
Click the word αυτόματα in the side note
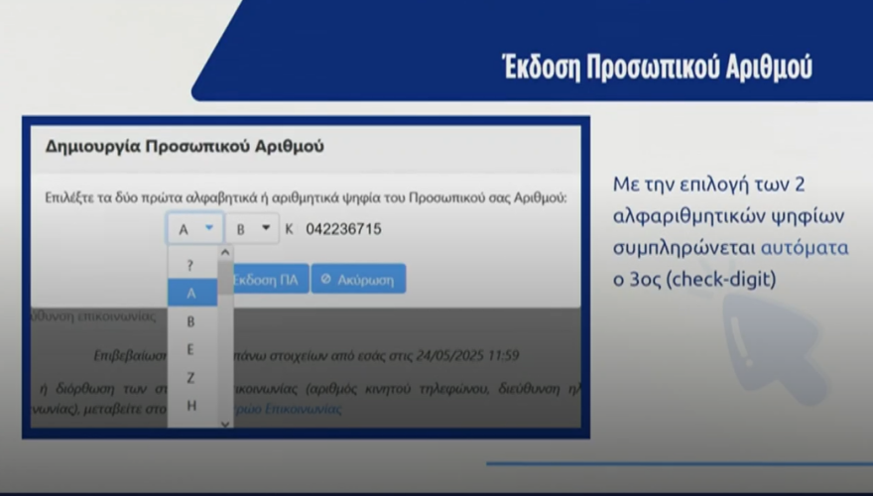click(x=805, y=247)
